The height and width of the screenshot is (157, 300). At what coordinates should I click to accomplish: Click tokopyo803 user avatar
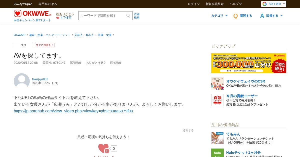pyautogui.click(x=22, y=81)
